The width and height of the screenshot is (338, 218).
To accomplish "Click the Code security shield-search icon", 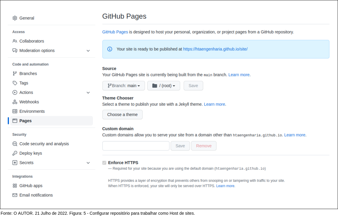I will pyautogui.click(x=15, y=144).
